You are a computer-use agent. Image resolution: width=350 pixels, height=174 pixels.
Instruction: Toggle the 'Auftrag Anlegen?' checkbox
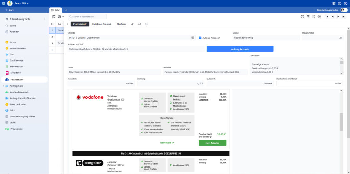pos(200,38)
